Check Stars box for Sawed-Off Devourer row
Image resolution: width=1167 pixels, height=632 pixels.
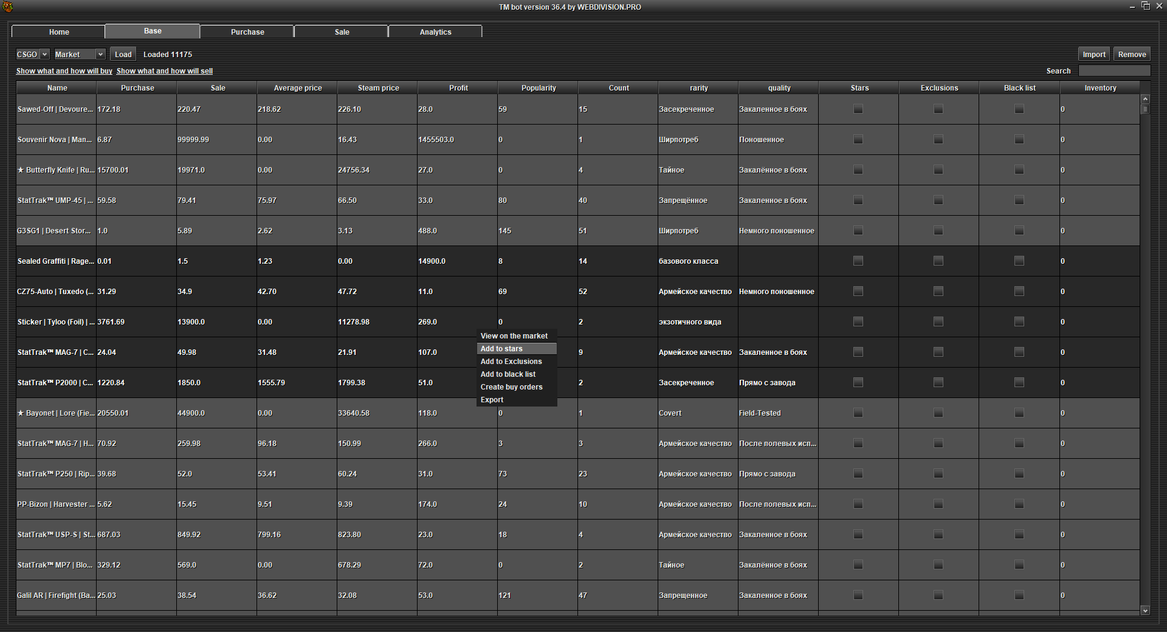858,109
